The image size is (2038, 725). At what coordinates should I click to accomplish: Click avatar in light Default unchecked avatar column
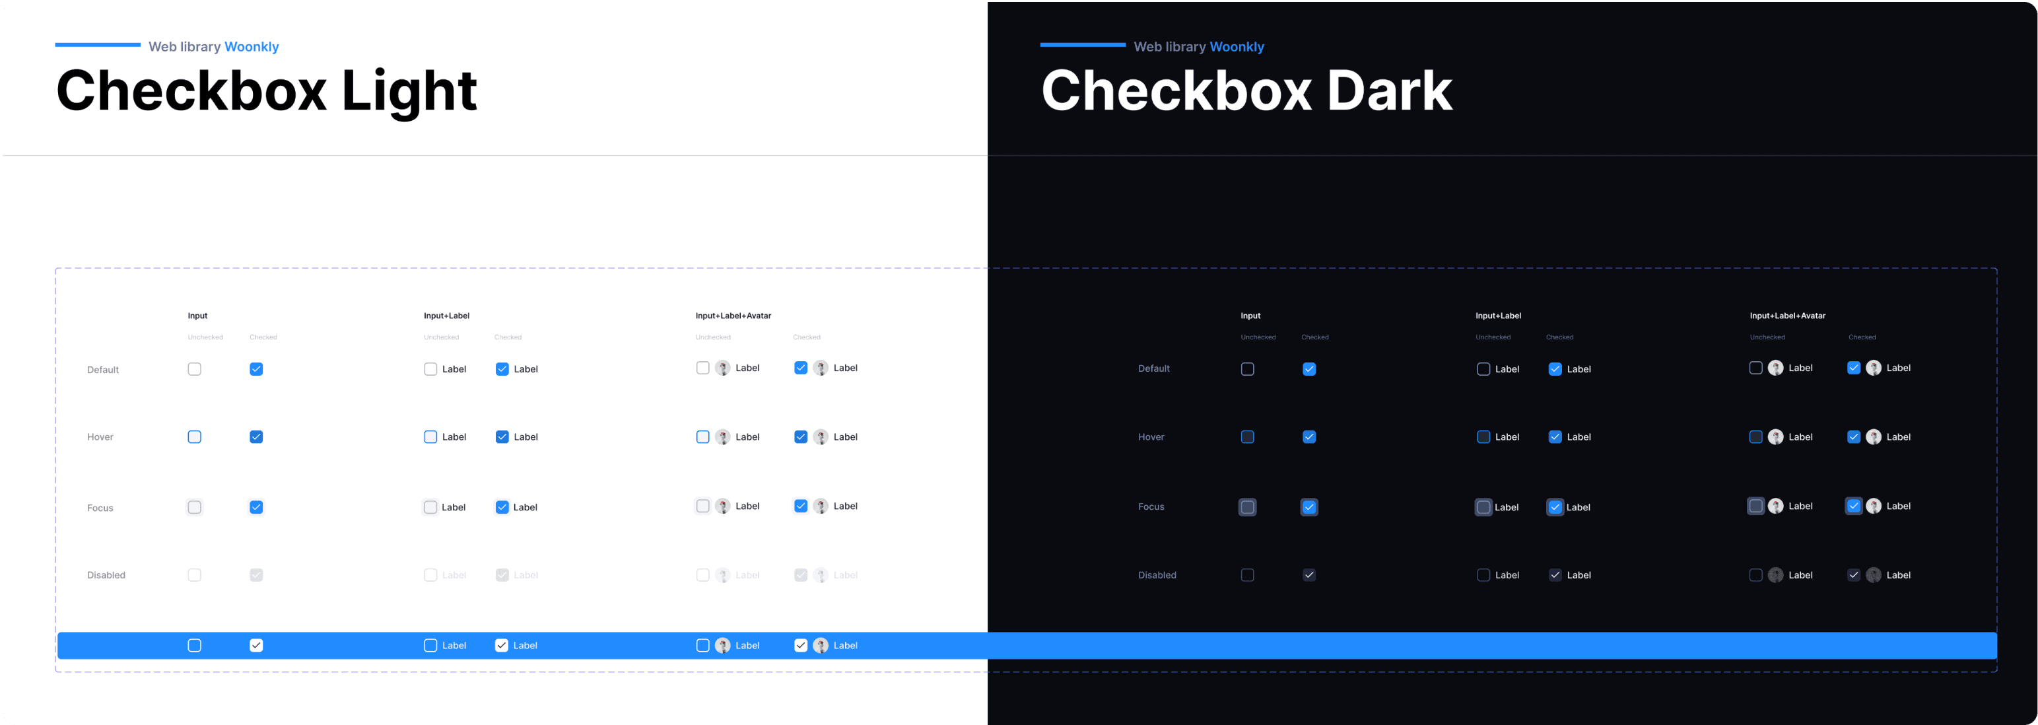click(722, 368)
